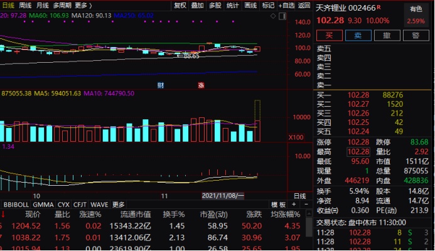Click the MA120: 90.13 indicator label
The image size is (435, 251).
click(x=91, y=15)
